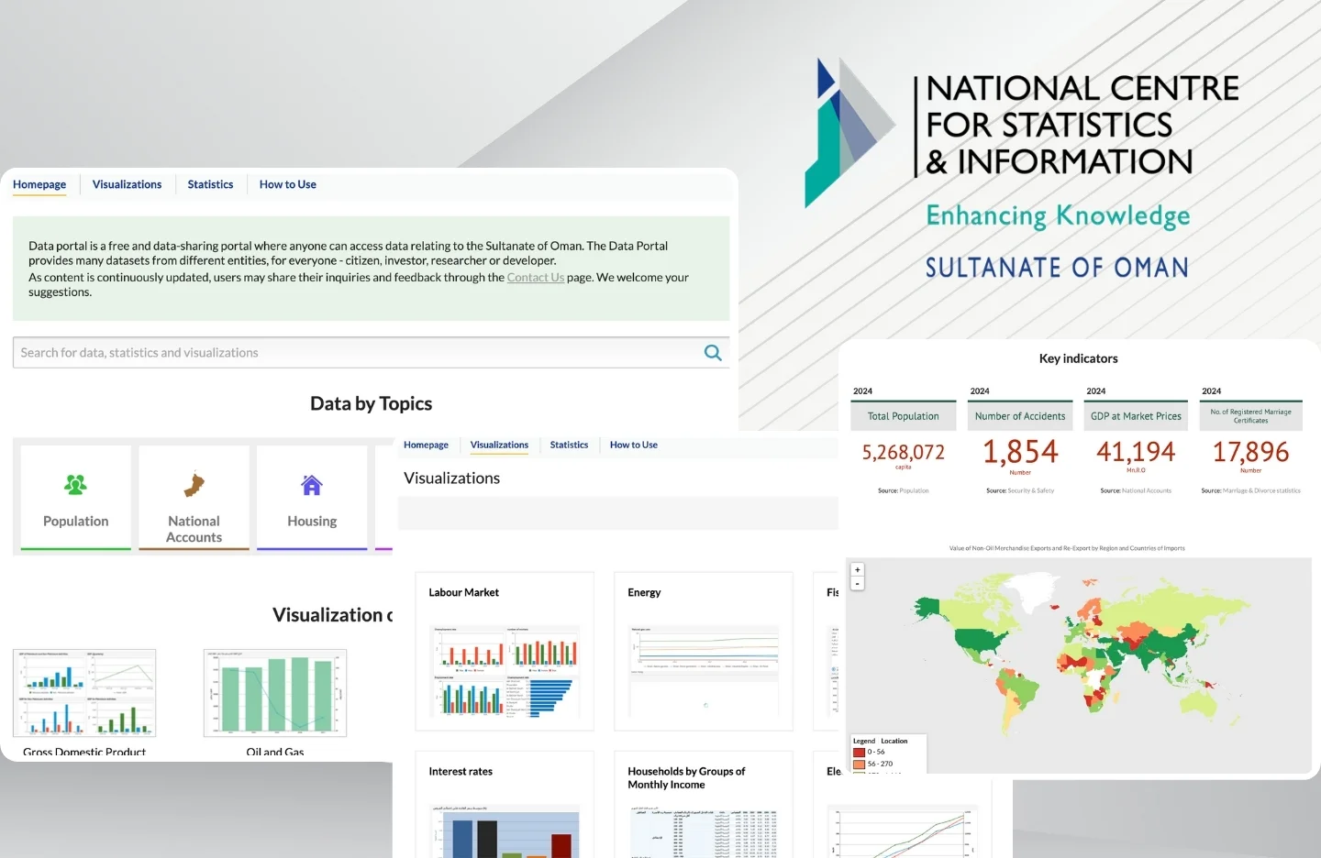Click the search magnifier icon

712,353
